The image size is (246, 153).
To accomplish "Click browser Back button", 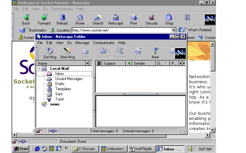I will [26, 19].
